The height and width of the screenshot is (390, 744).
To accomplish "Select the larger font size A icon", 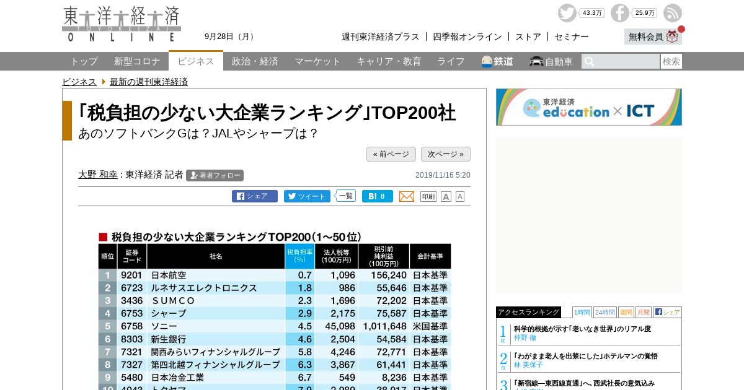I will 446,196.
